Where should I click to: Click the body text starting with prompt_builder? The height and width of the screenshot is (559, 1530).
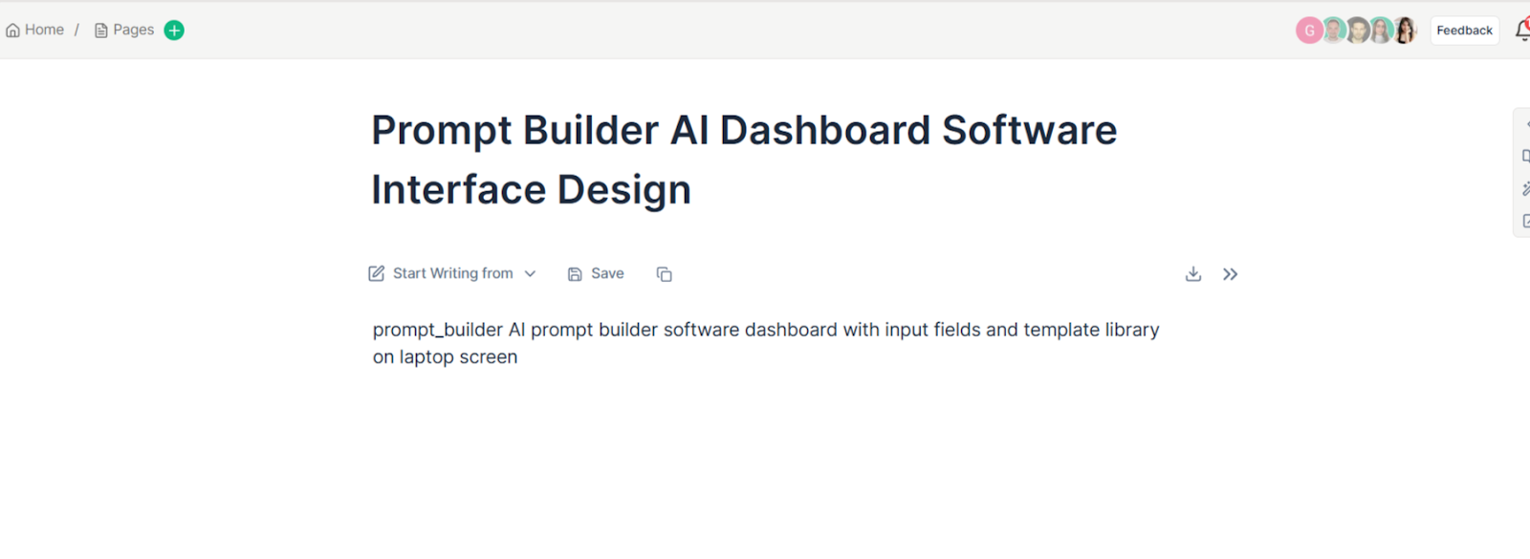coord(766,343)
